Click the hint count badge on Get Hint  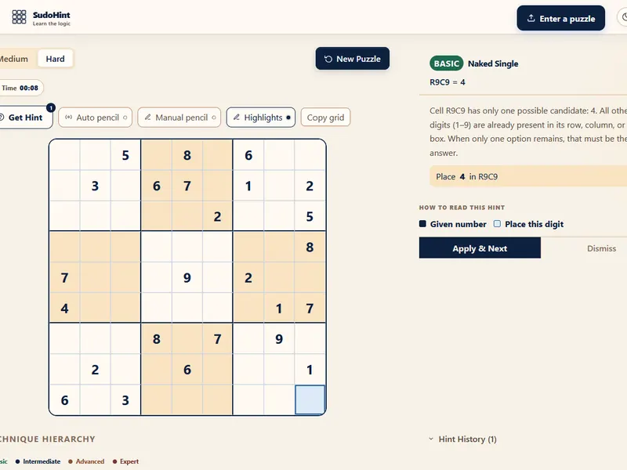[x=51, y=108]
